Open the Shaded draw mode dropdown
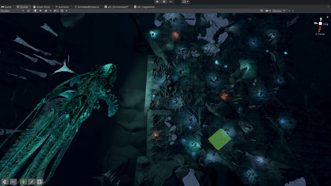The image size is (331, 186). (12, 11)
